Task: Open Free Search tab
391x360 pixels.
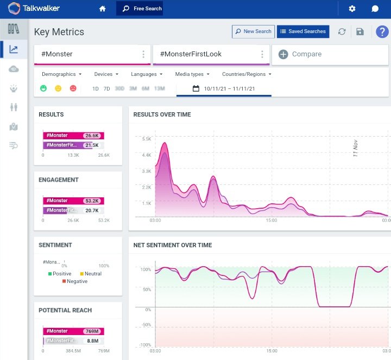Action: [140, 9]
